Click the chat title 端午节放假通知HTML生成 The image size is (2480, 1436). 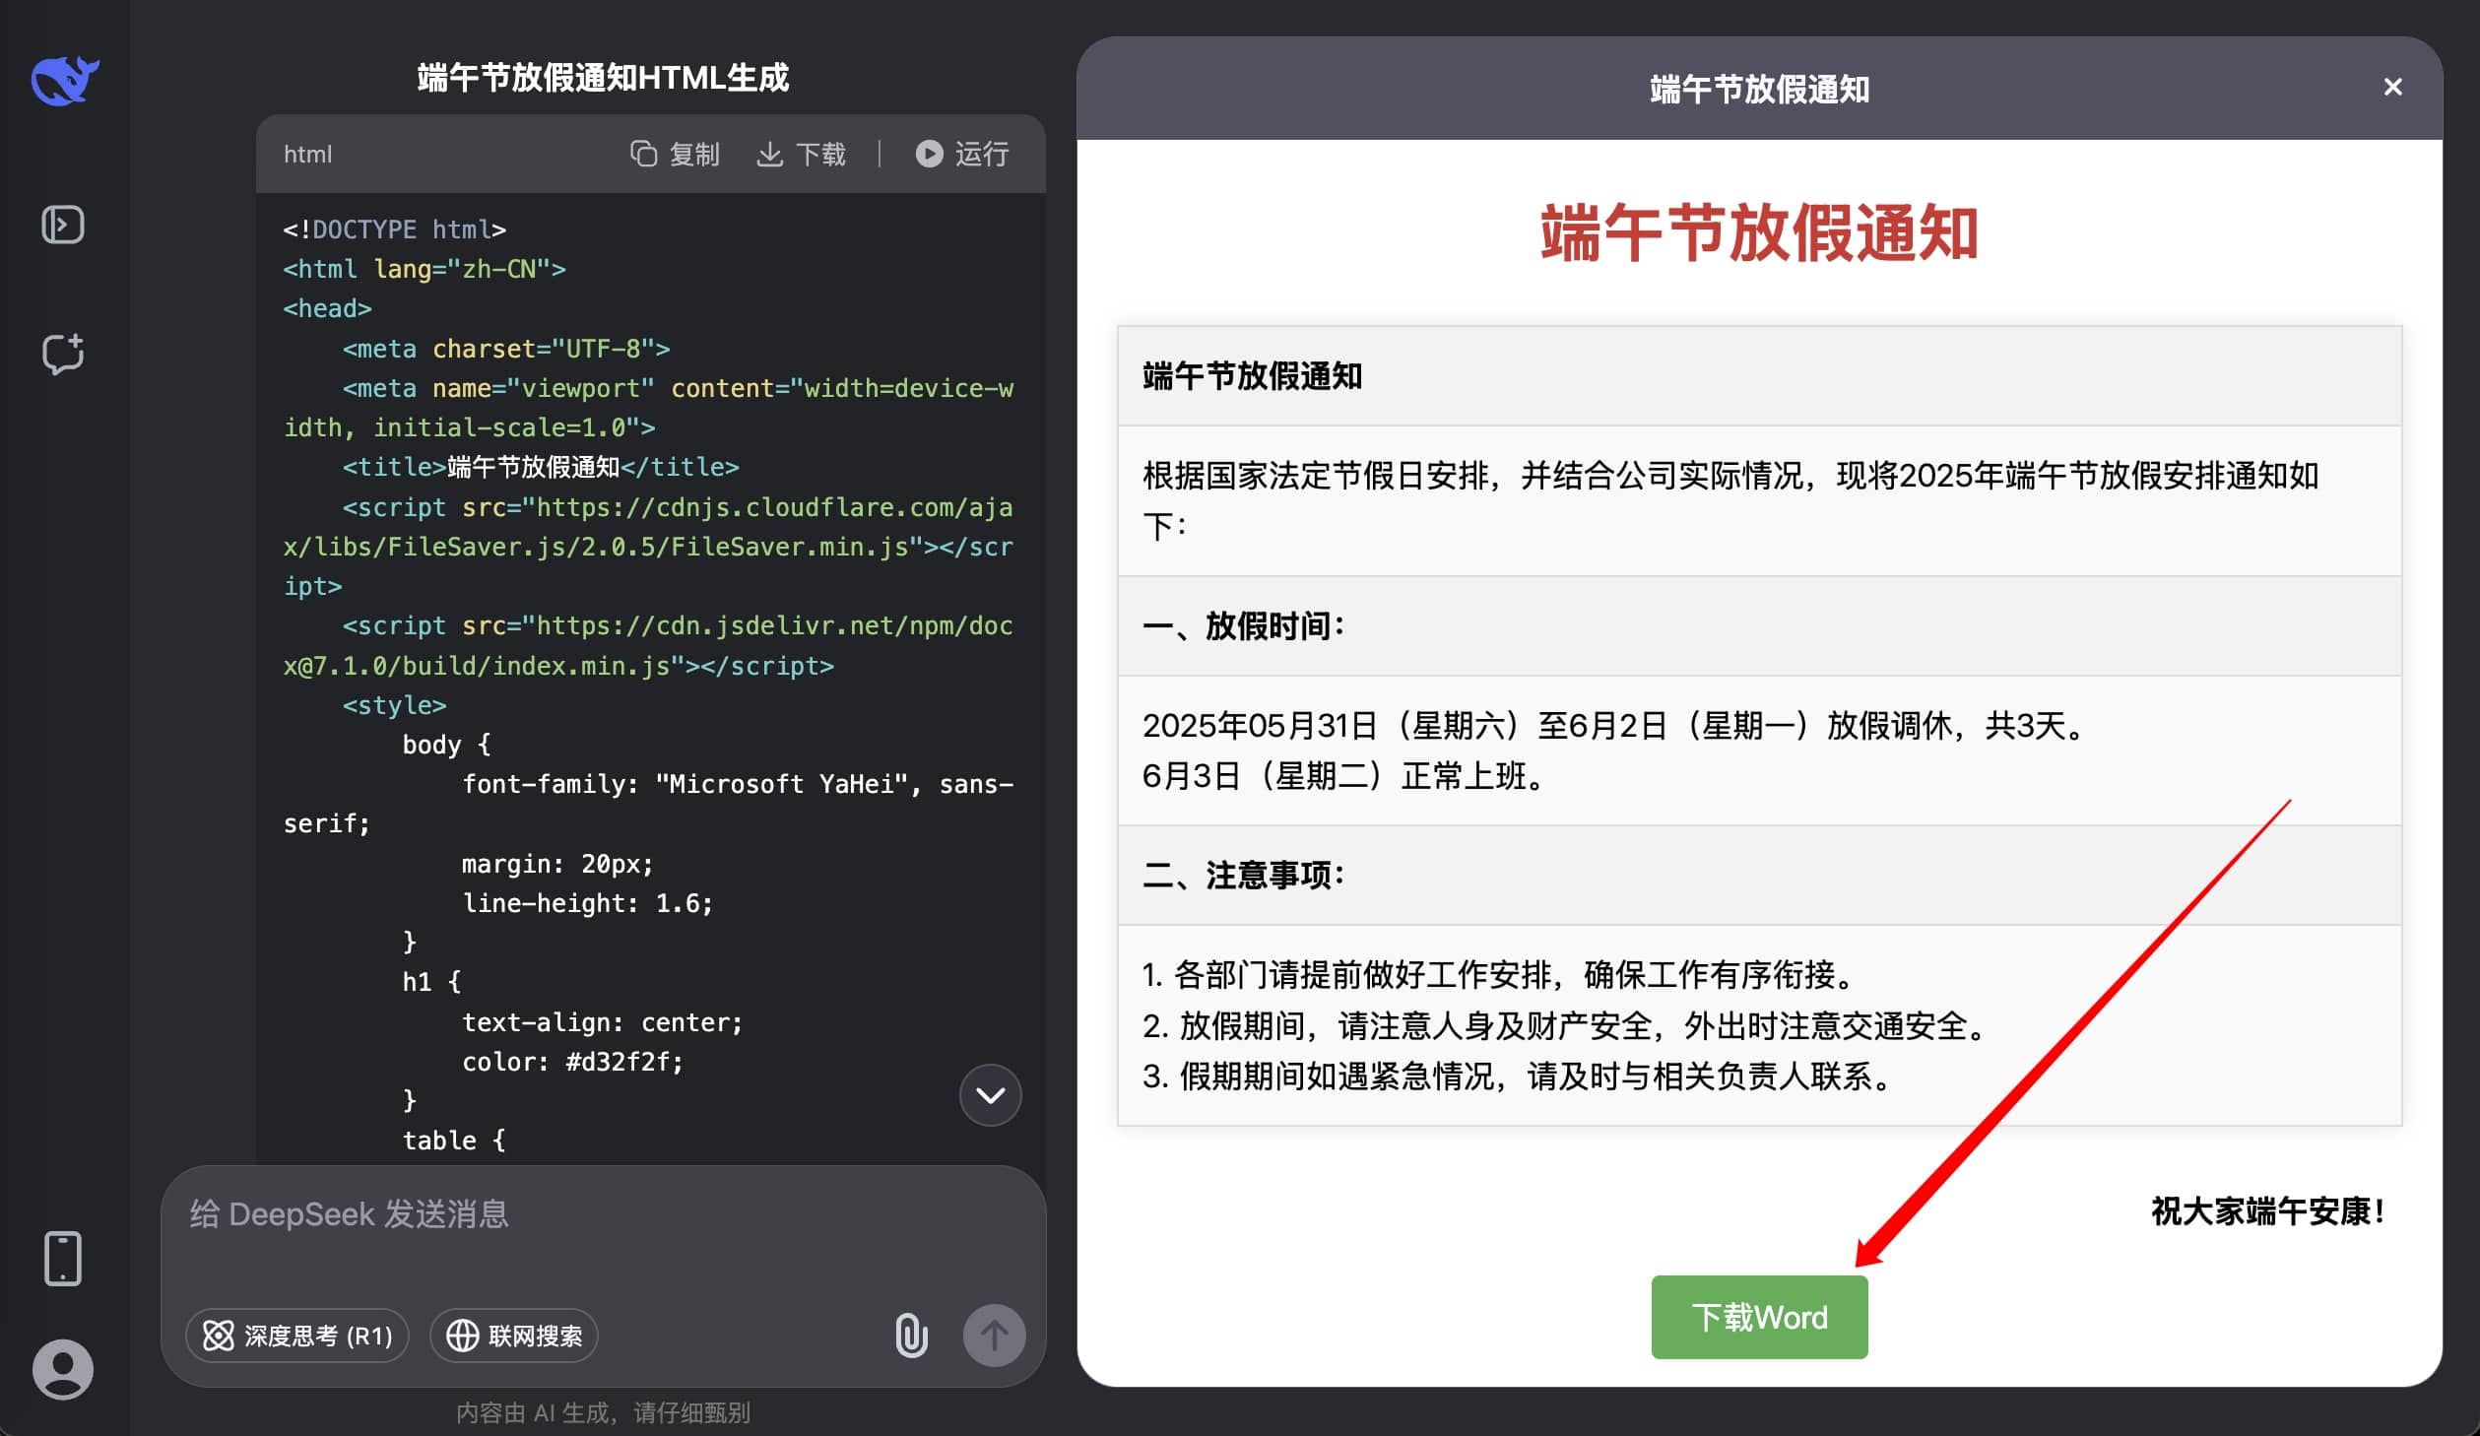click(603, 77)
